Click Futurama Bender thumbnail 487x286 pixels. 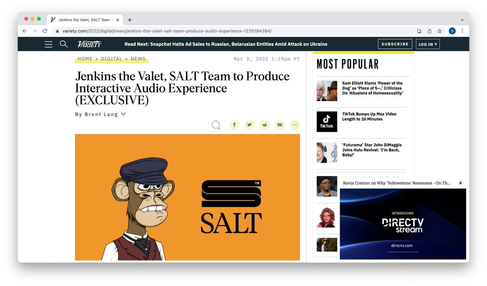(x=327, y=153)
